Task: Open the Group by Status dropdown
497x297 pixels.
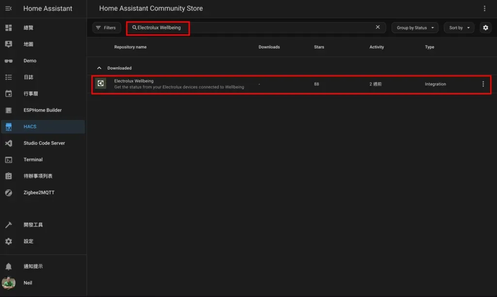Action: pos(414,28)
